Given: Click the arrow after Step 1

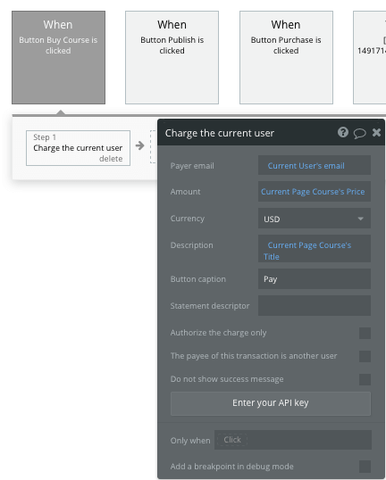Looking at the screenshot, I should tap(139, 145).
